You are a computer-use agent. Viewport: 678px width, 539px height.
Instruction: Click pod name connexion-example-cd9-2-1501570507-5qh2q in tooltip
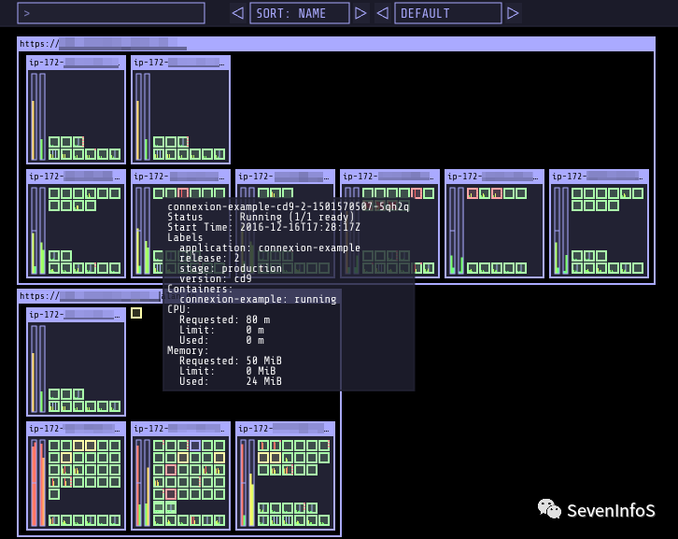click(x=288, y=206)
